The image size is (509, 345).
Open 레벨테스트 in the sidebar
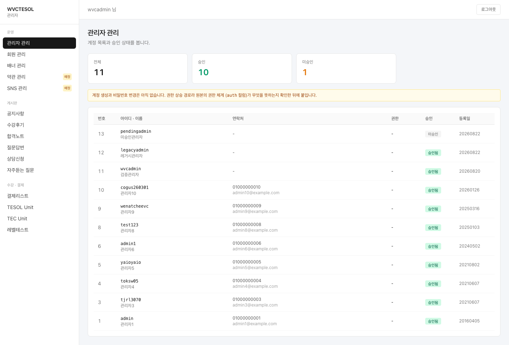click(39, 230)
